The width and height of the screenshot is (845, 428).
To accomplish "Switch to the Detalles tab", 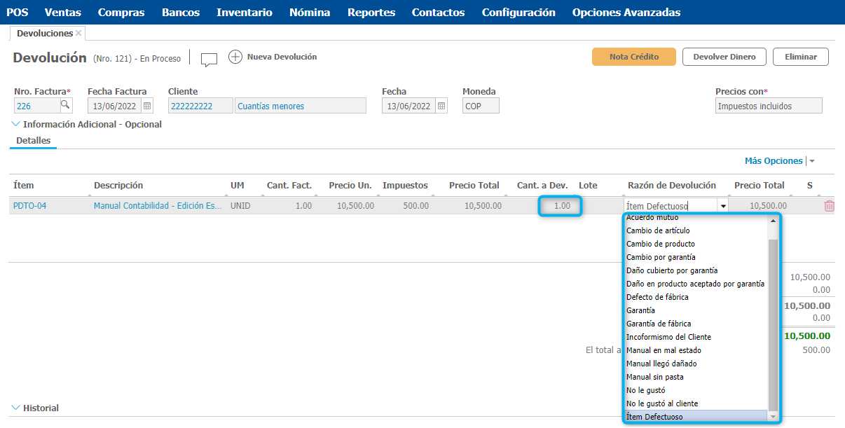I will 33,141.
